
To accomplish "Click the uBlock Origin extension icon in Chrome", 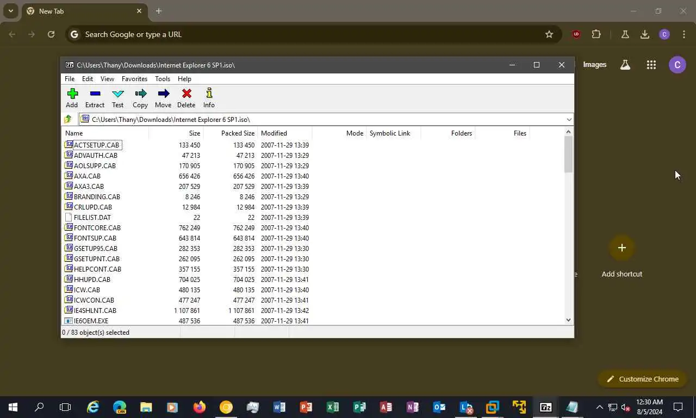I will 576,34.
